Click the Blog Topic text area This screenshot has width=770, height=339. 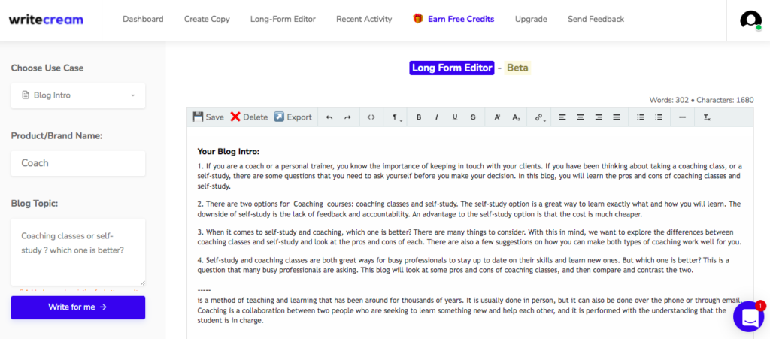(78, 252)
